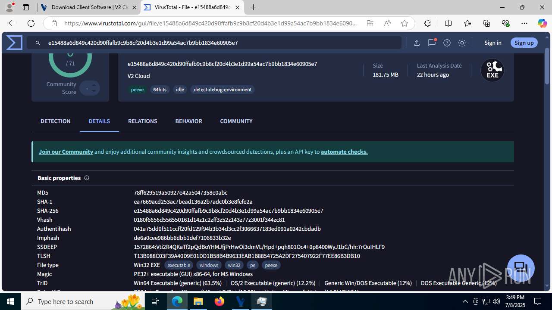Open the chat widget bubble
The image size is (552, 310).
521,268
